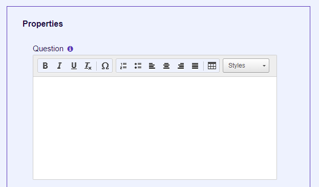Apply Italic formatting
This screenshot has width=319, height=187.
[59, 66]
